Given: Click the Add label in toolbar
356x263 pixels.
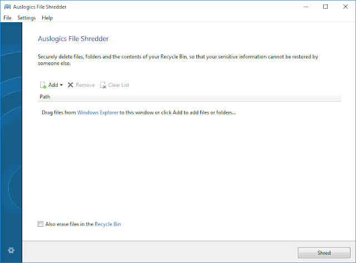Looking at the screenshot, I should pyautogui.click(x=53, y=85).
